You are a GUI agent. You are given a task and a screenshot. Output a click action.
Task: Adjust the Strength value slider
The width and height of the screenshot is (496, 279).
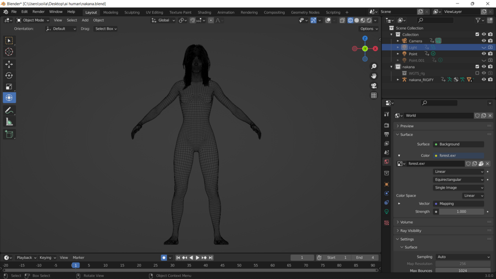pos(461,211)
